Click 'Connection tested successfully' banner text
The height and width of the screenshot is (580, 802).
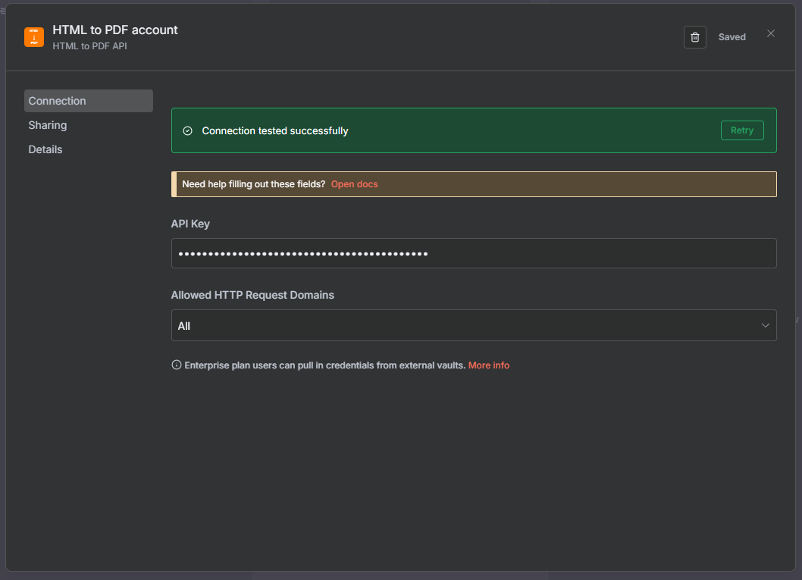(x=274, y=131)
